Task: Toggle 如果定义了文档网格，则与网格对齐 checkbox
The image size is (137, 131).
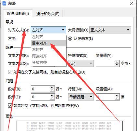Action: [10, 106]
